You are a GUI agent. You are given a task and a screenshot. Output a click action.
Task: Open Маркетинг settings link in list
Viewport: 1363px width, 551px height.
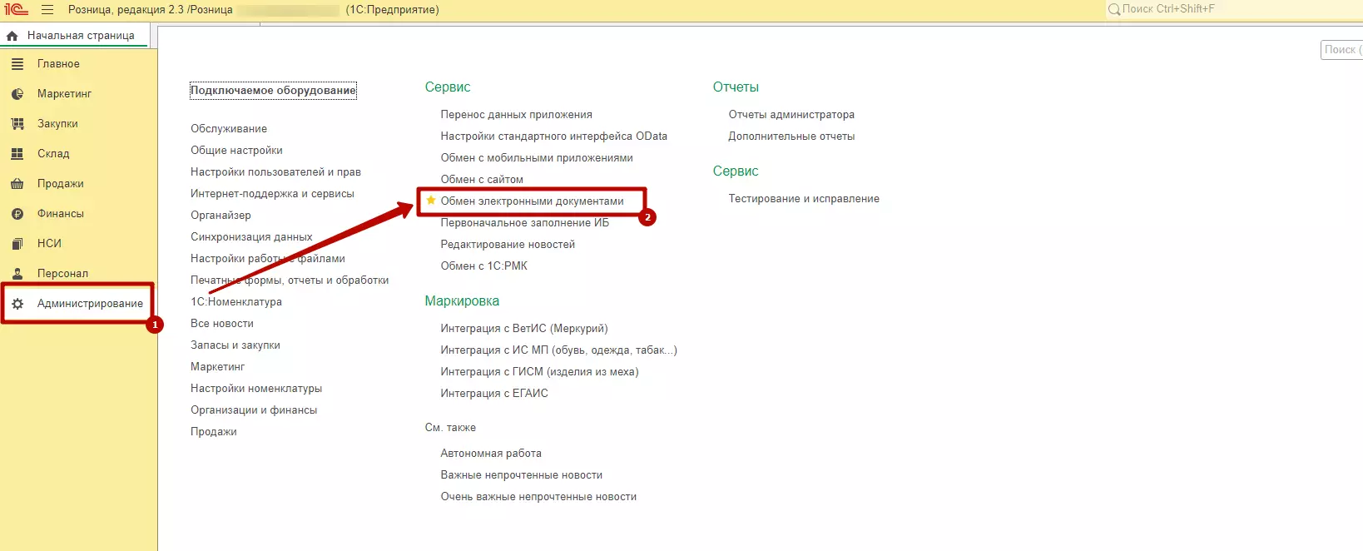pos(218,367)
